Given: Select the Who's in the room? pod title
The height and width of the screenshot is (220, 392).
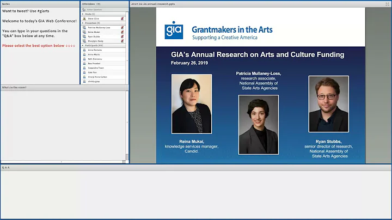Looking at the screenshot, I should pyautogui.click(x=14, y=88).
